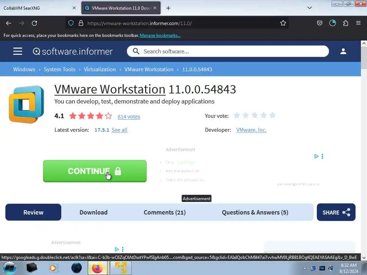
Task: Click the latest version 17.5.1 text
Action: pos(102,130)
